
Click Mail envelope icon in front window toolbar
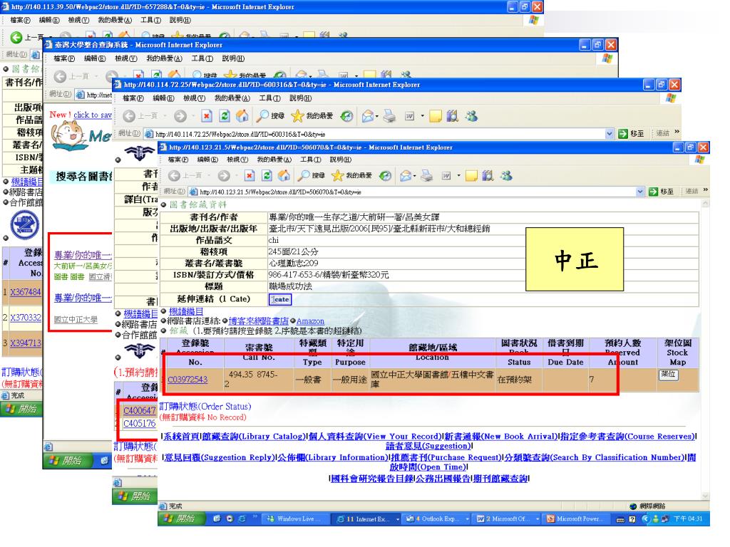coord(406,176)
